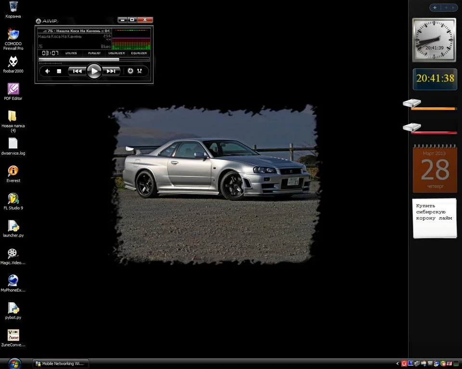Select the foobar2000 desktop icon
Screen dimensions: 462x369
point(13,61)
